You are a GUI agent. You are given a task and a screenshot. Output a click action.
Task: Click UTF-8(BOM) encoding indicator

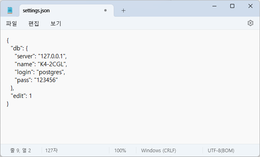221,151
